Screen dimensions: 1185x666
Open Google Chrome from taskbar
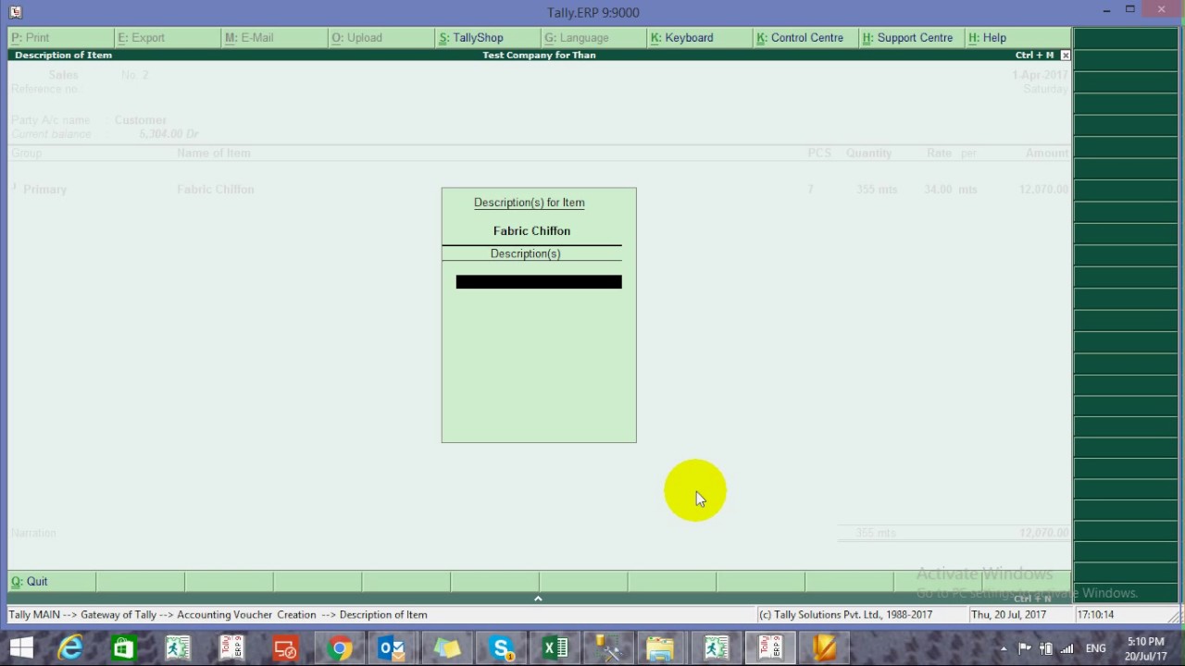[340, 648]
